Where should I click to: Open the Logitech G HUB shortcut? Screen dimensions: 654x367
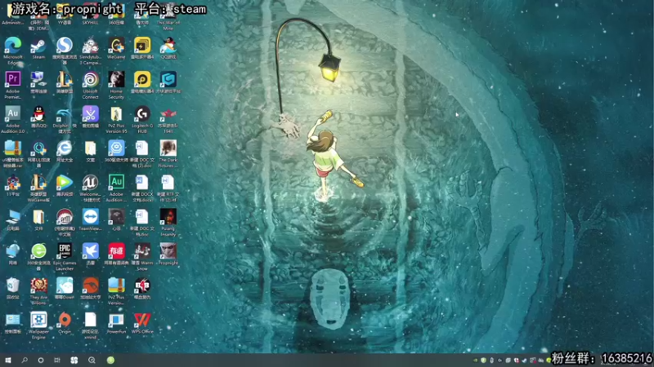[x=142, y=114]
